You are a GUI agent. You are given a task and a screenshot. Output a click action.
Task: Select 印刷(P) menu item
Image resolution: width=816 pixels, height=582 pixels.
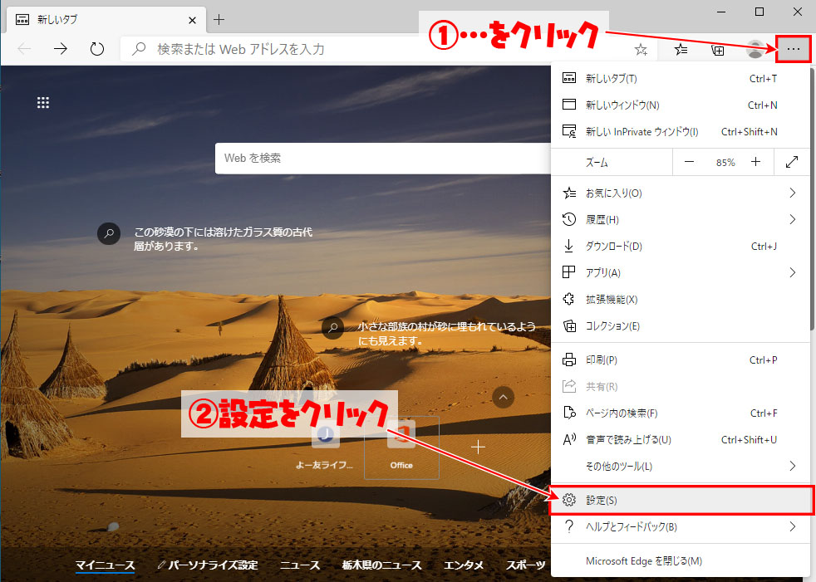(679, 360)
